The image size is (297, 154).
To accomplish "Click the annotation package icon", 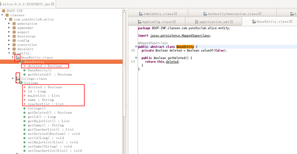I will [14, 23].
